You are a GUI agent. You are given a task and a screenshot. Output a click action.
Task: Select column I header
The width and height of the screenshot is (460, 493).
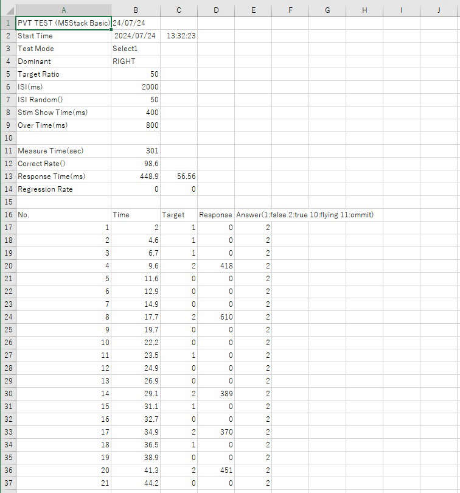click(x=402, y=10)
